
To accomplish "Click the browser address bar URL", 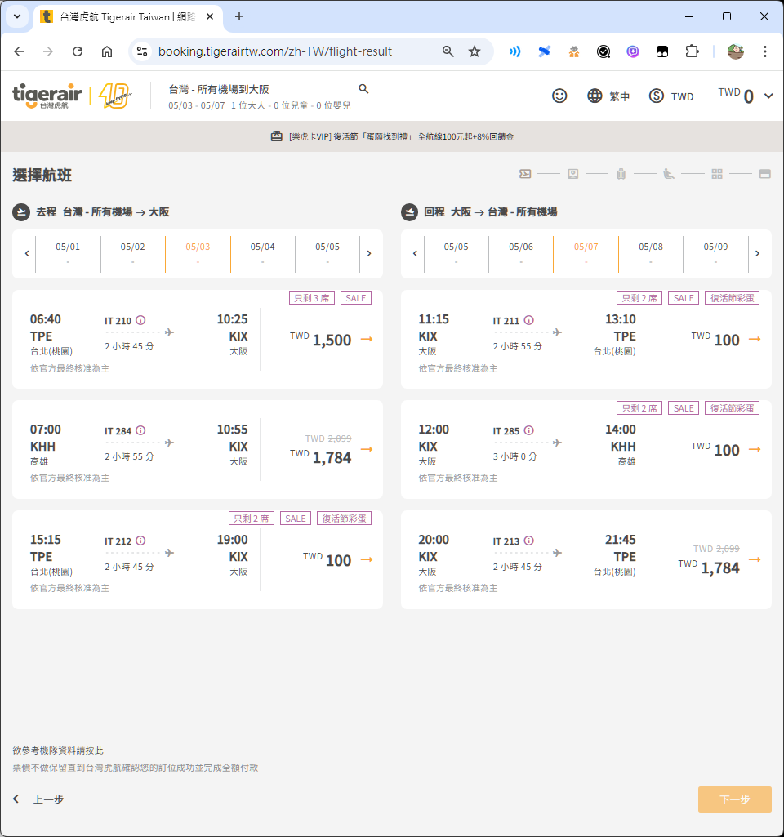I will pos(275,51).
